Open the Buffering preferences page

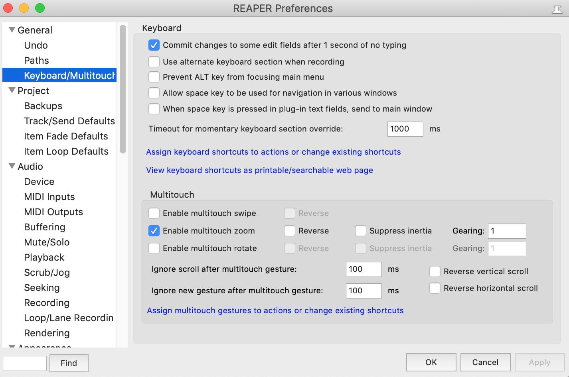click(45, 227)
